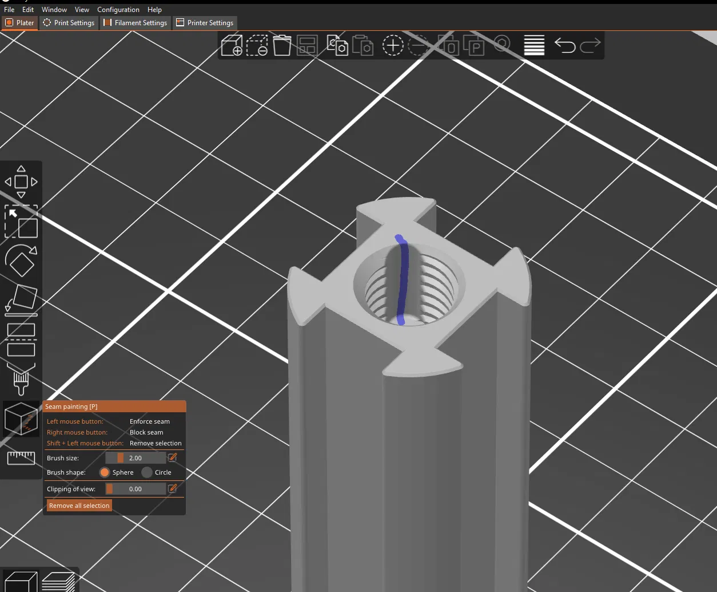Image resolution: width=717 pixels, height=592 pixels.
Task: Click the Add object toolbar icon
Action: (232, 45)
